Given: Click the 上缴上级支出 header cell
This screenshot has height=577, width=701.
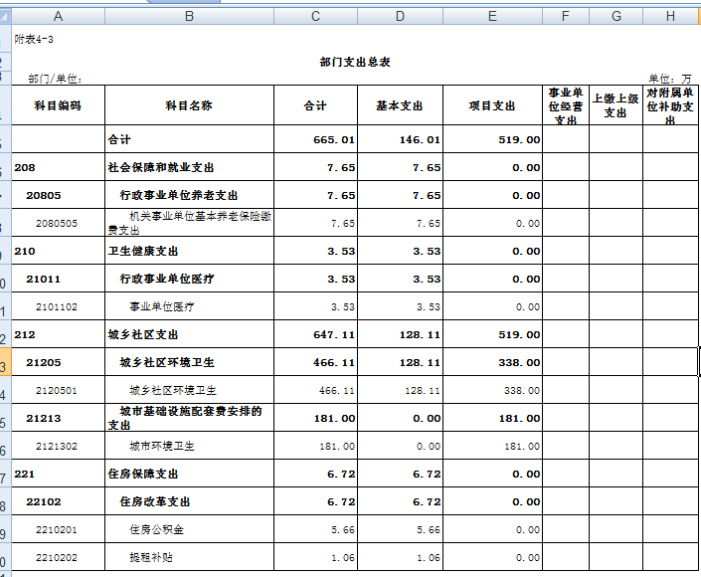Looking at the screenshot, I should point(616,105).
